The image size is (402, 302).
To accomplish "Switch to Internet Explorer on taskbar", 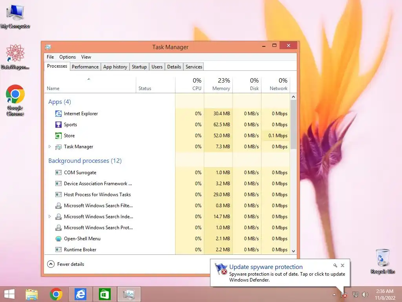I will pyautogui.click(x=80, y=294).
